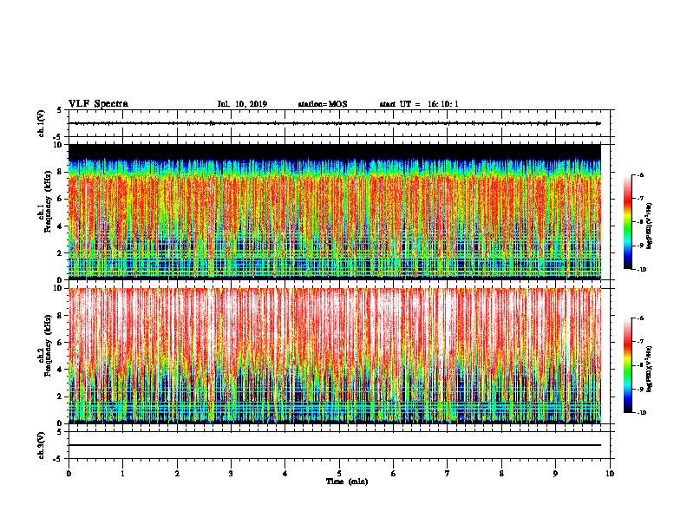This screenshot has width=687, height=531.
Task: Click the time axis tick label "9"
Action: (555, 474)
